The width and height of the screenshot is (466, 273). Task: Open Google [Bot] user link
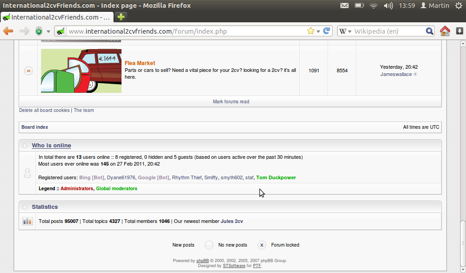click(153, 177)
